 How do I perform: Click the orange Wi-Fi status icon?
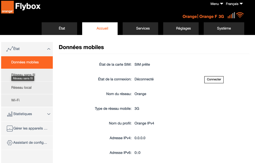pos(240,15)
